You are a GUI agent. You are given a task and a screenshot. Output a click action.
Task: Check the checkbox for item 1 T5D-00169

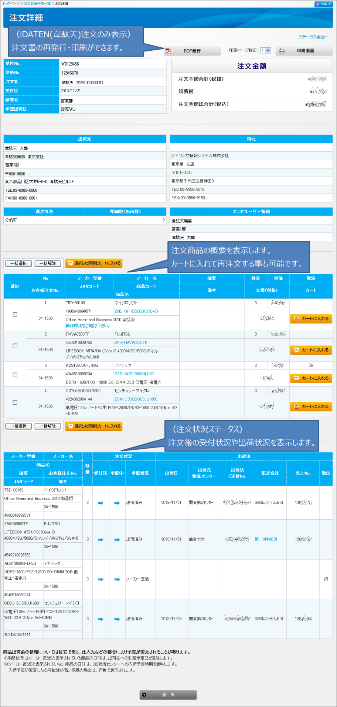click(15, 314)
